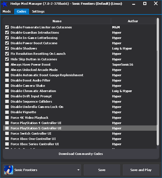Check Force Switch Controller UI
The width and height of the screenshot is (162, 178).
pyautogui.click(x=7, y=133)
